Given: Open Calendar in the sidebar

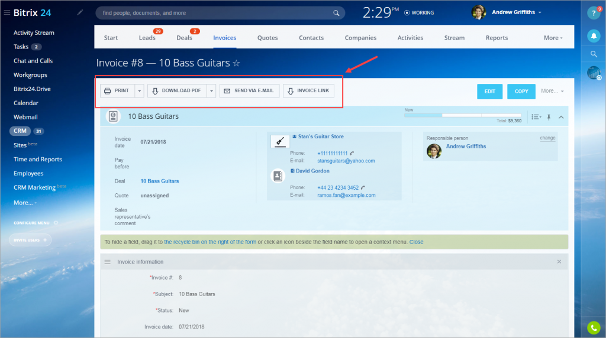Looking at the screenshot, I should (26, 103).
